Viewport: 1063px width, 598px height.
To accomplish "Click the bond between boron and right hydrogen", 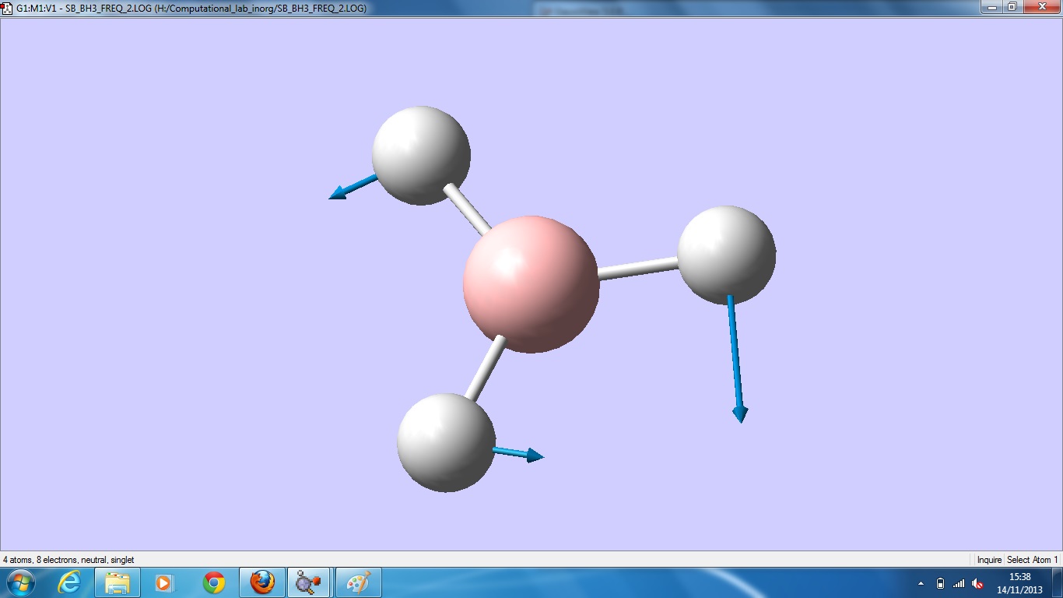I will click(x=638, y=269).
